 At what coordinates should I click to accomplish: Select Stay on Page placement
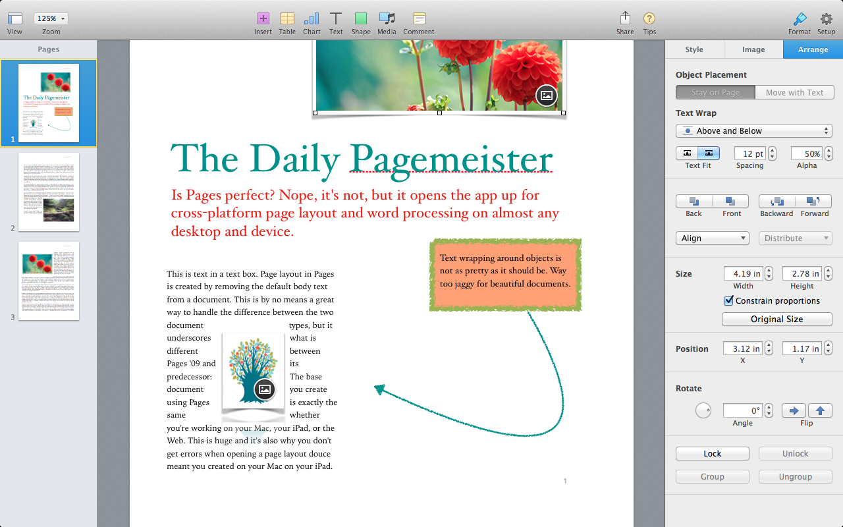pos(715,93)
